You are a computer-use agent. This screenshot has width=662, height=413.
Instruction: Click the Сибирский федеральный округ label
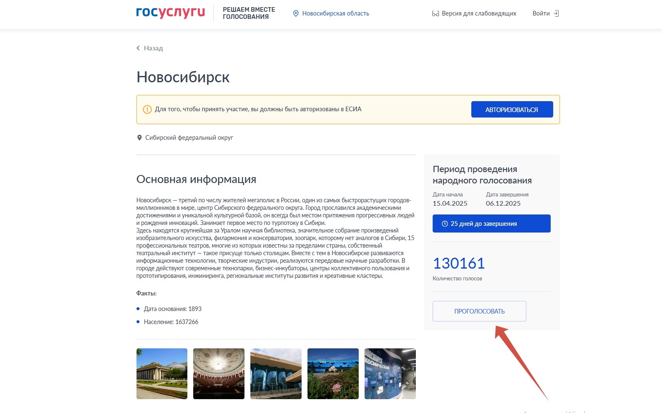pos(189,138)
